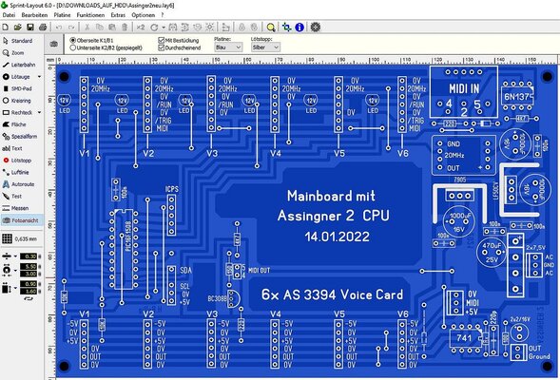560x380 pixels.
Task: Click the magnifier search icon in toolbar
Action: tap(271, 28)
